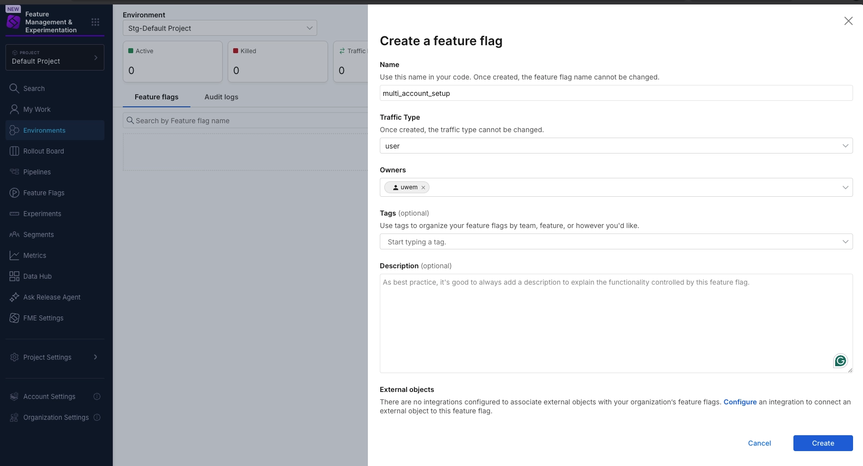Screen dimensions: 863x466
Task: Click the Organization Settings info icon
Action: 97,417
